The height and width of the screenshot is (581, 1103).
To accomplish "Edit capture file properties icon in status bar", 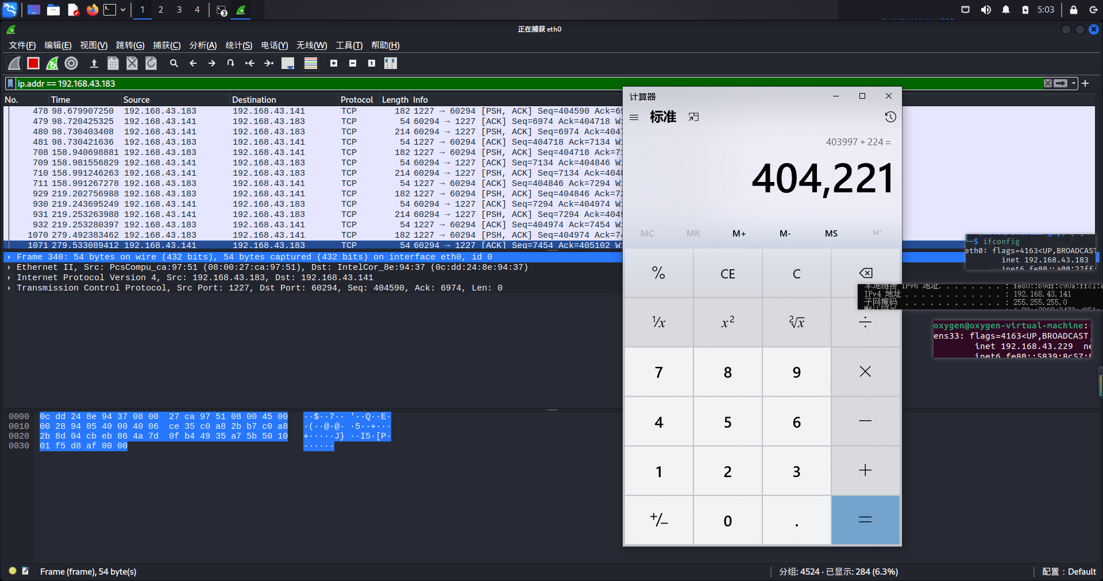I will 25,571.
